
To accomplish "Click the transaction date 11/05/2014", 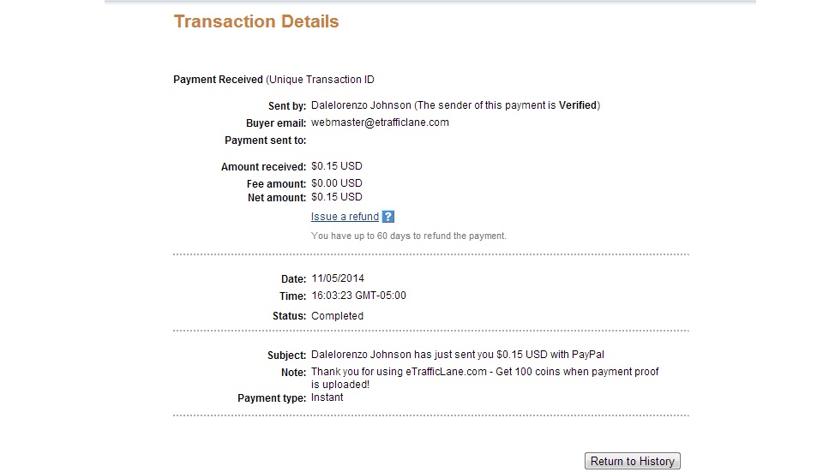I will pyautogui.click(x=338, y=278).
